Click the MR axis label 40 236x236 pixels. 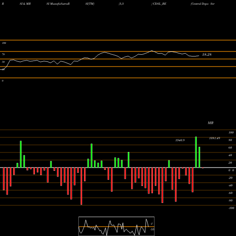click(x=230, y=155)
